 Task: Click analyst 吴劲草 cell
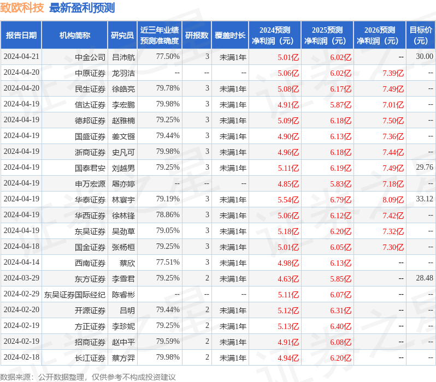pyautogui.click(x=123, y=231)
